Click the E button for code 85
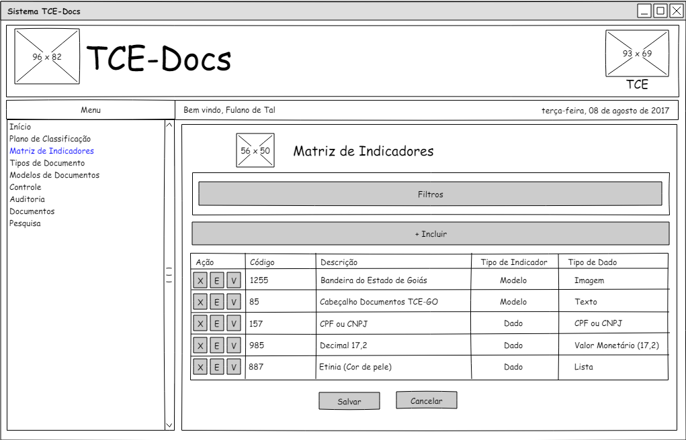 (x=216, y=302)
